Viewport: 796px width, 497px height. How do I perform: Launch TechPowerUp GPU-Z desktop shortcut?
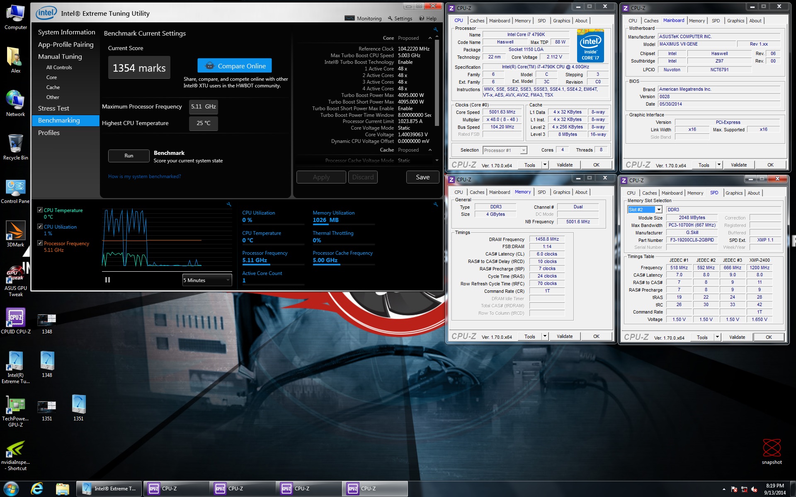[x=15, y=412]
